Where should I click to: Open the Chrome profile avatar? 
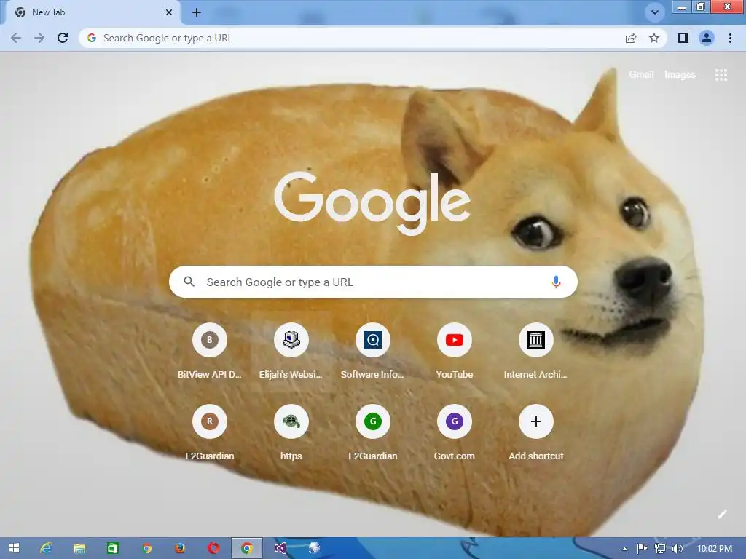tap(707, 38)
